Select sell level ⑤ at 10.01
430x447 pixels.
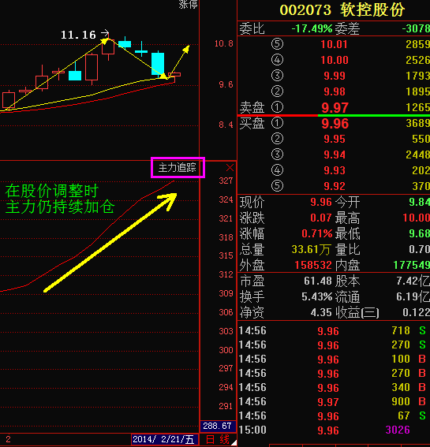click(x=334, y=44)
